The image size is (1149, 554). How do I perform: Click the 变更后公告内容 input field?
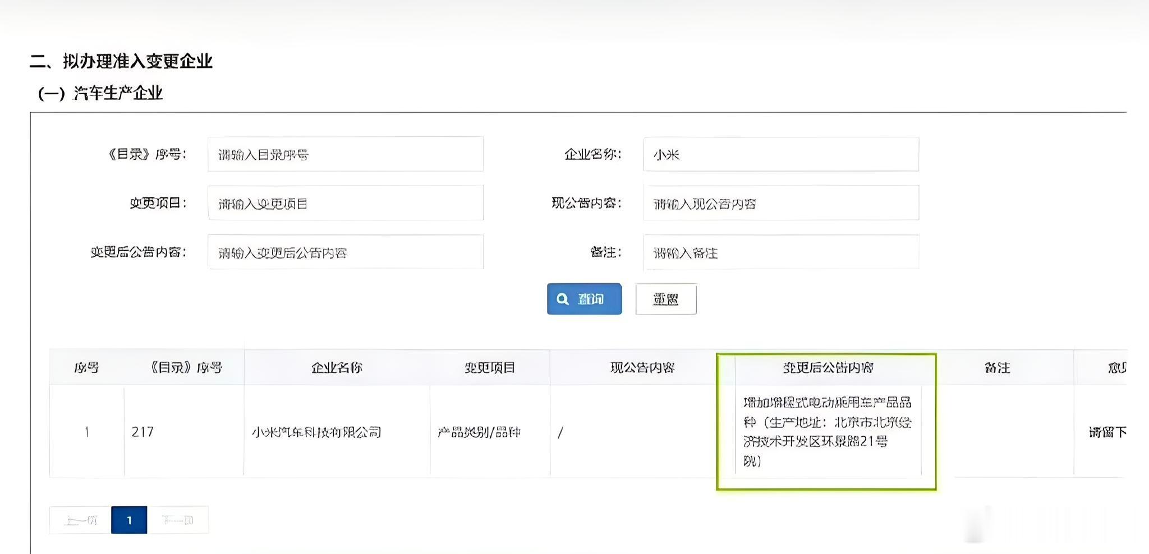coord(345,252)
